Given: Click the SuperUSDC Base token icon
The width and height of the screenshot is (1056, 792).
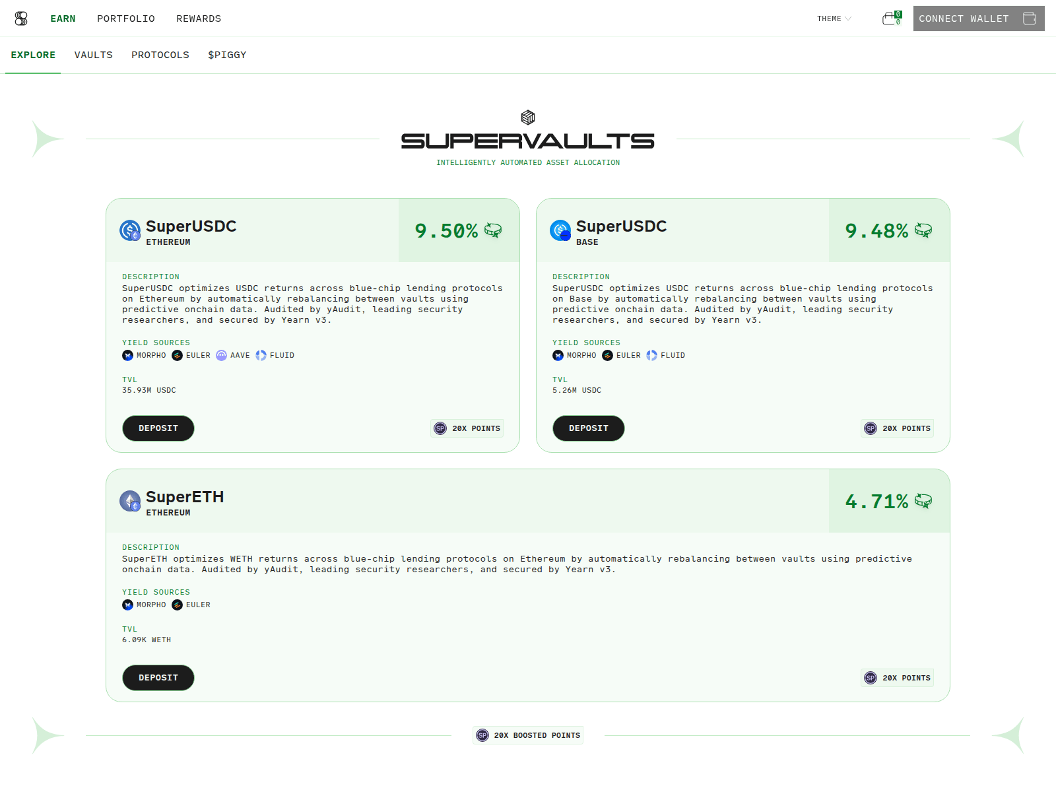Looking at the screenshot, I should (x=560, y=231).
